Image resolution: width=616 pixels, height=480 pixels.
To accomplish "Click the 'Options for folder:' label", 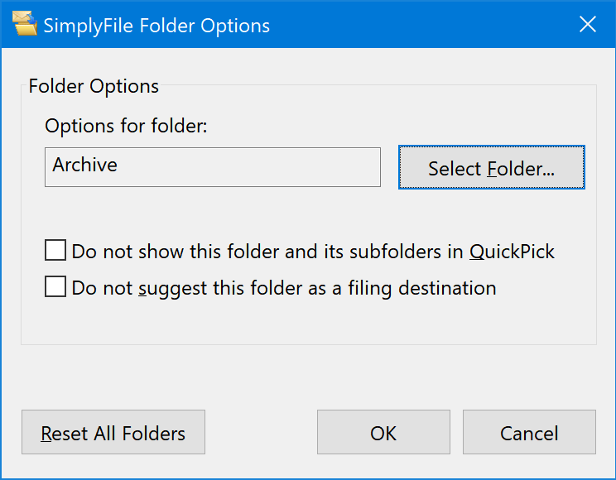I will pyautogui.click(x=126, y=126).
